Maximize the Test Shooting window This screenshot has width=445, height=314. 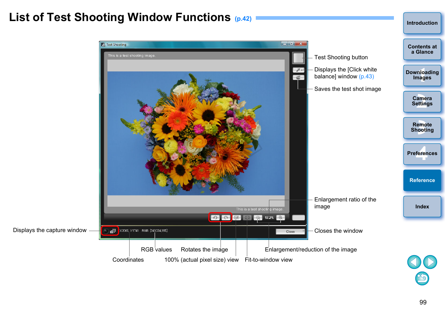pyautogui.click(x=291, y=44)
